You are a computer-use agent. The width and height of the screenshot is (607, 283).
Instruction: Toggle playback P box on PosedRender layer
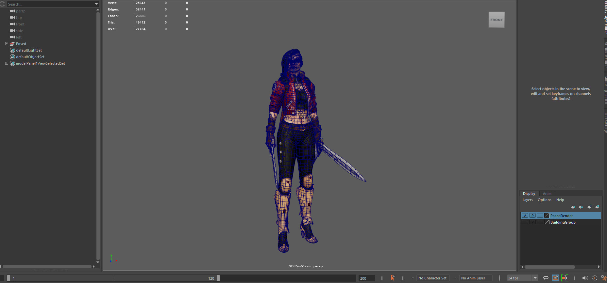point(532,216)
